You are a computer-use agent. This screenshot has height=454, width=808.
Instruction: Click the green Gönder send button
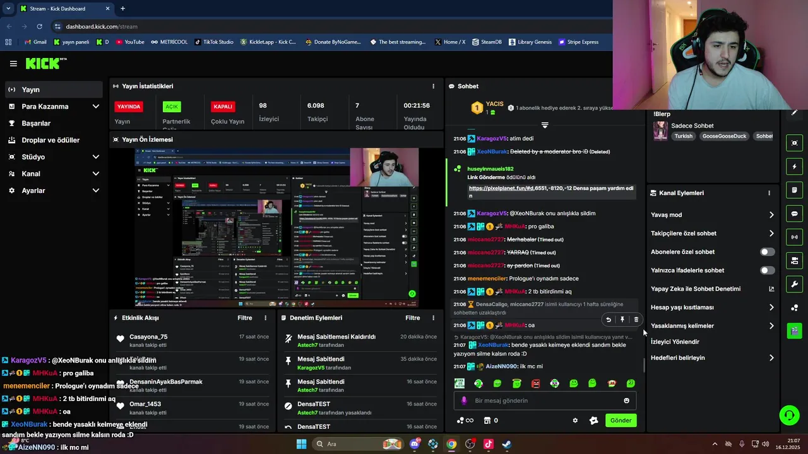pos(621,421)
